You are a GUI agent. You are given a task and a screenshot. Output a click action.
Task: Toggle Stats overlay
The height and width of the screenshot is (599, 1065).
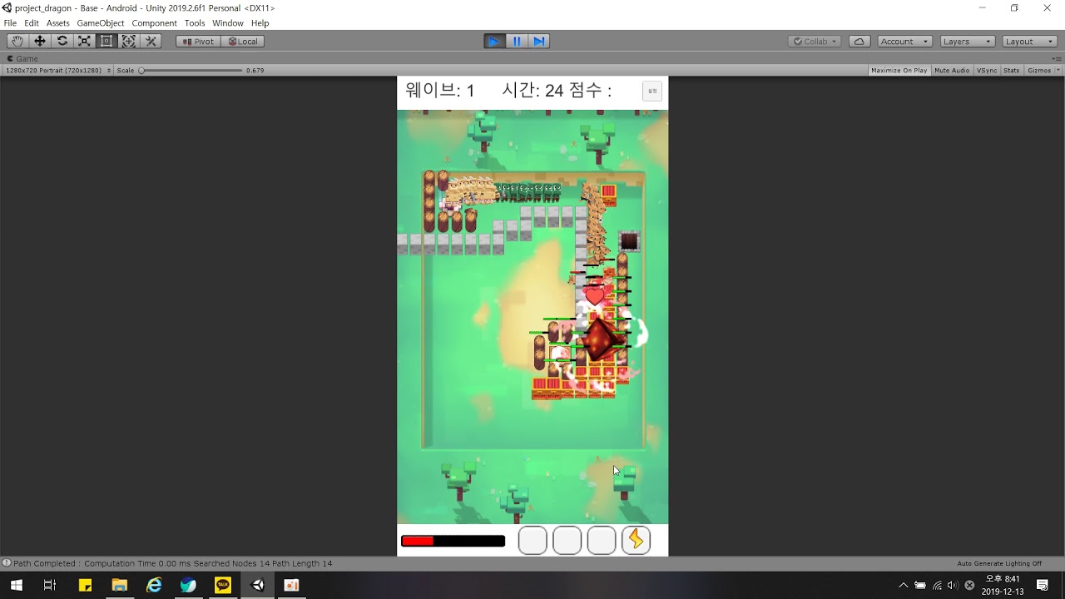[1011, 71]
